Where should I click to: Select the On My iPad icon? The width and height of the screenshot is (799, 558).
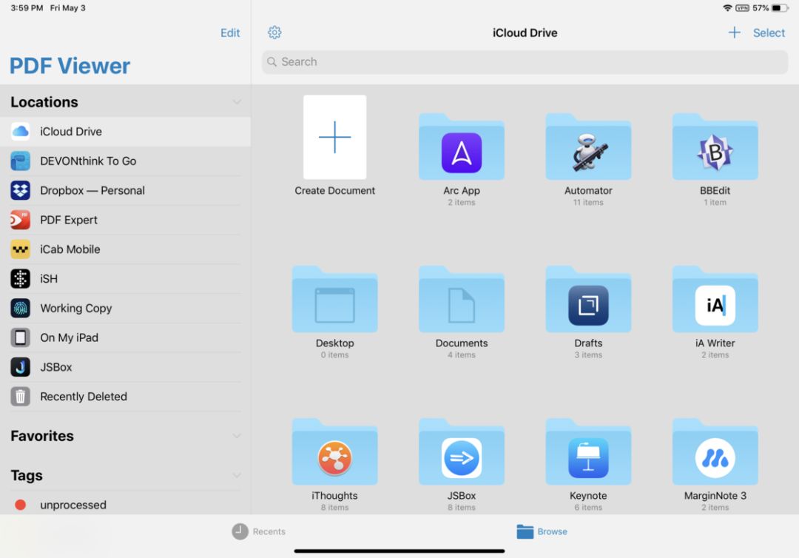(21, 338)
